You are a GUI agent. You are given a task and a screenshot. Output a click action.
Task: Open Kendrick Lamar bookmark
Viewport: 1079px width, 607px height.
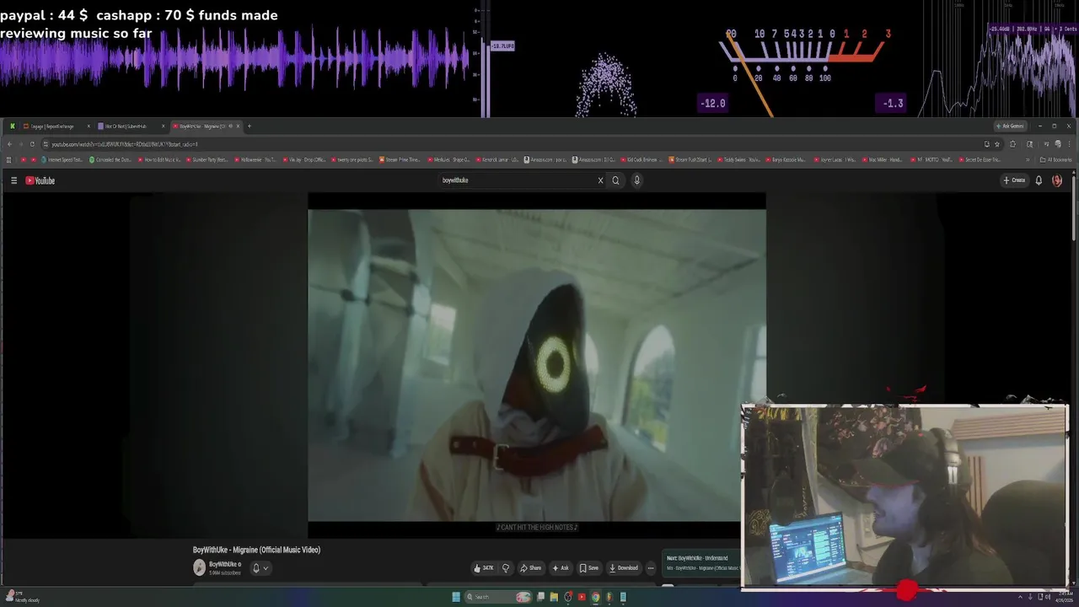[x=497, y=159]
